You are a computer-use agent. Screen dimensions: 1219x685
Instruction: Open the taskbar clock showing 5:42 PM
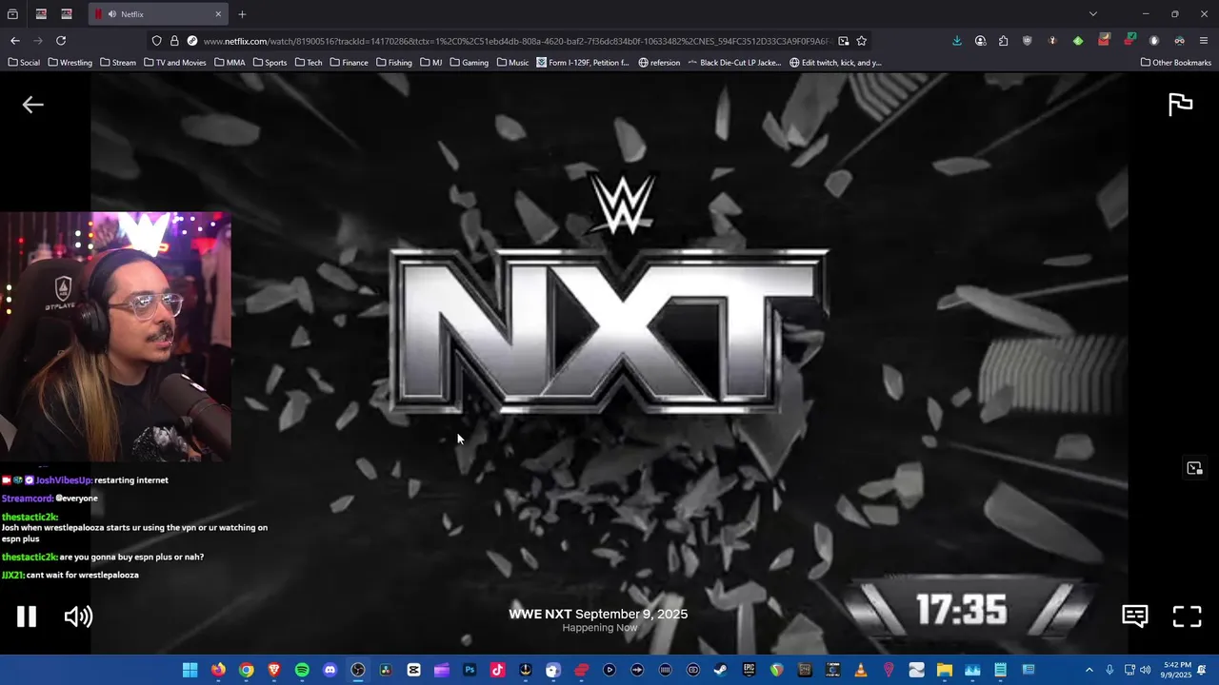pyautogui.click(x=1177, y=670)
